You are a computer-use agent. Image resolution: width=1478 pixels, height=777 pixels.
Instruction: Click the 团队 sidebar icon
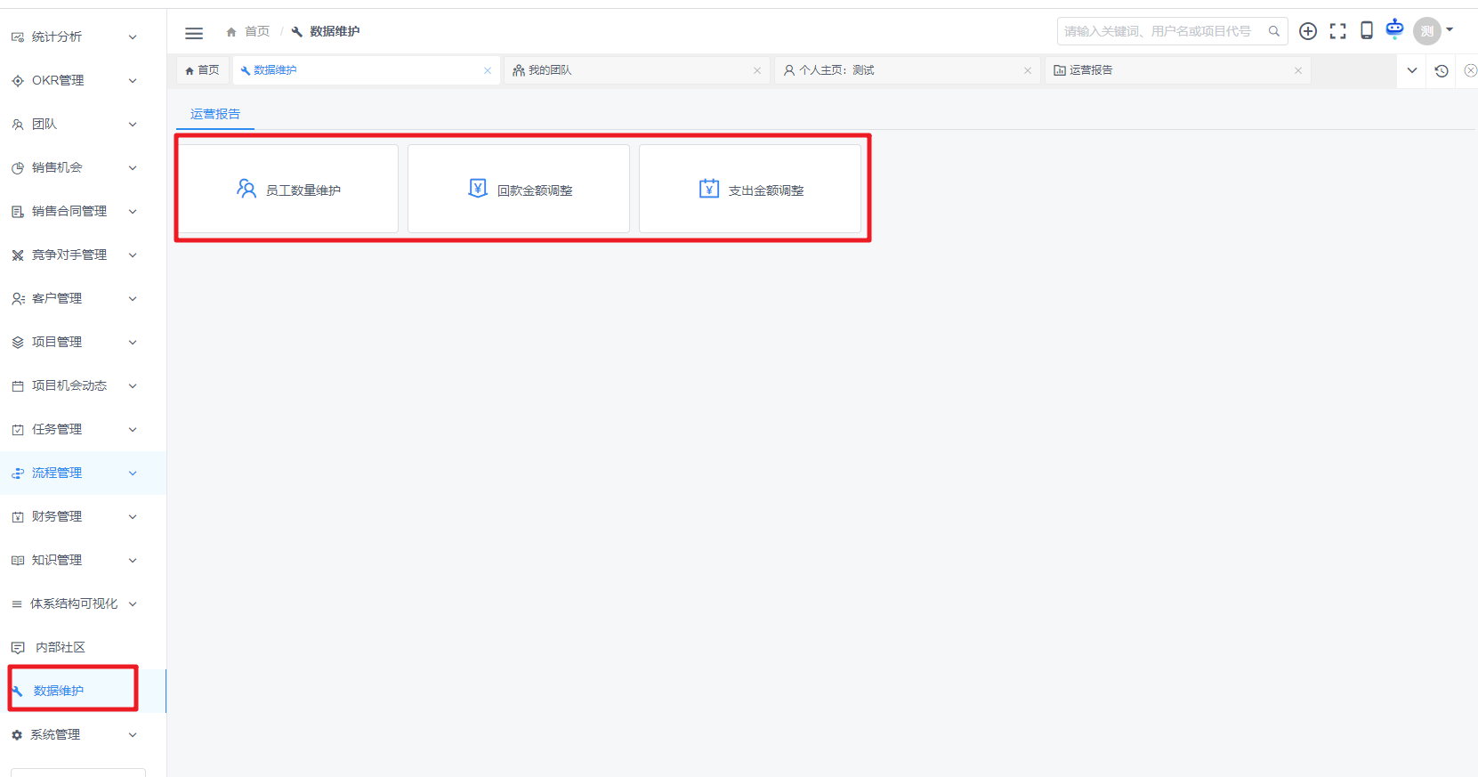pyautogui.click(x=18, y=125)
